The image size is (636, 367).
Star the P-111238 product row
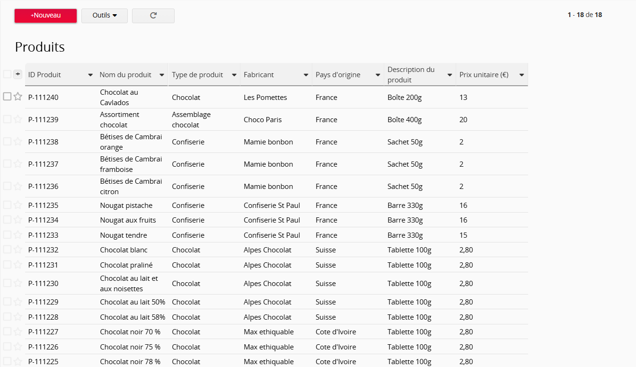(18, 142)
